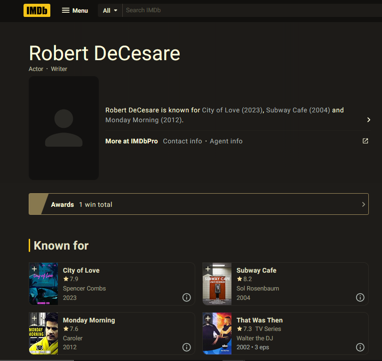Click the IMDb logo
382x361 pixels.
[37, 10]
